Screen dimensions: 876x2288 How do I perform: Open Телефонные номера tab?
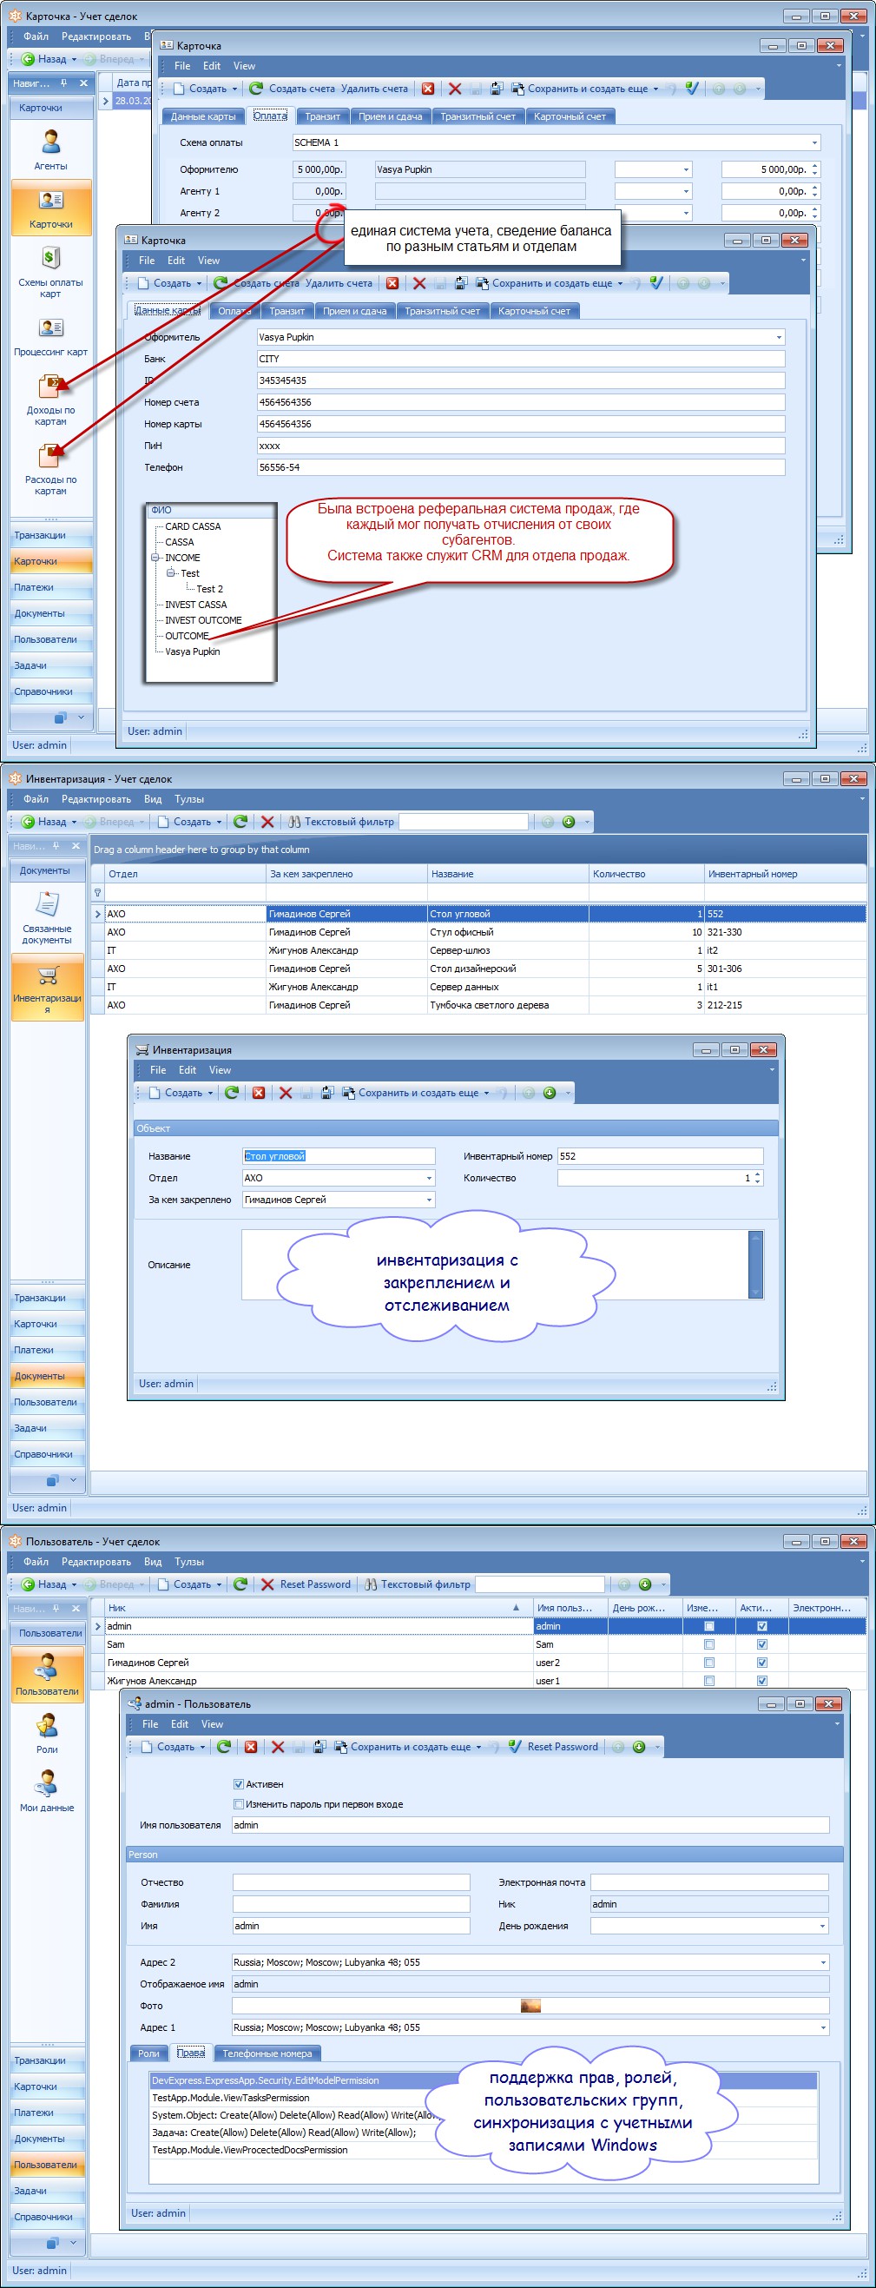(x=267, y=2053)
